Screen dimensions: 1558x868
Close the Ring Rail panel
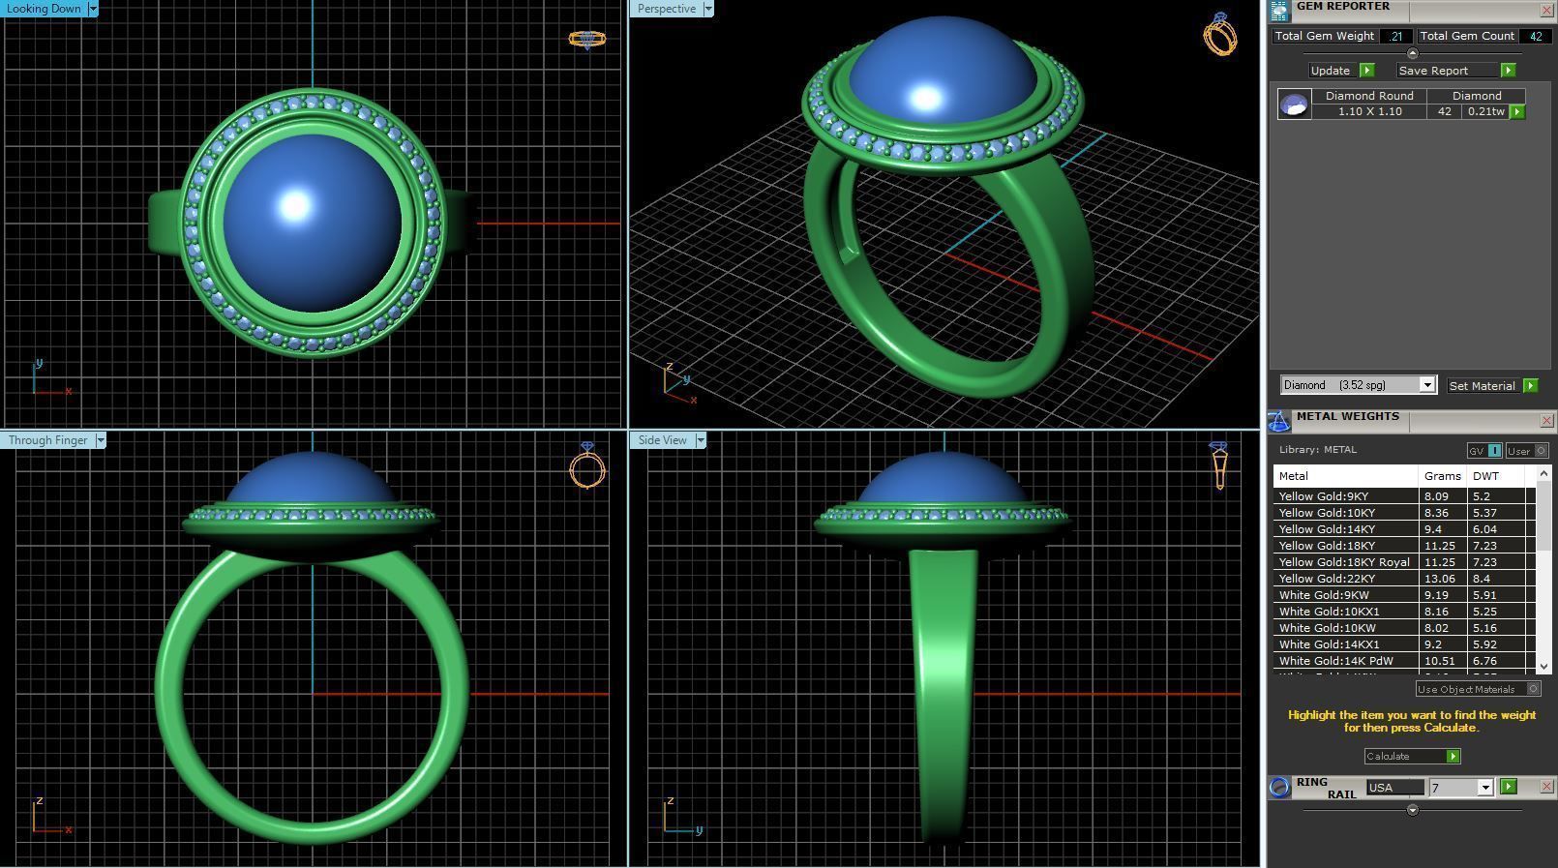[1546, 787]
